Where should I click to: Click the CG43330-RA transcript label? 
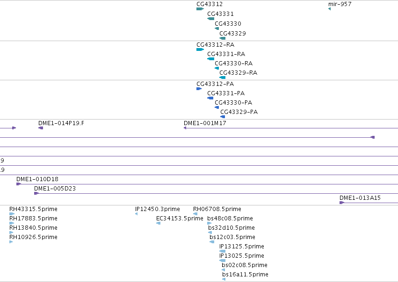coord(233,63)
